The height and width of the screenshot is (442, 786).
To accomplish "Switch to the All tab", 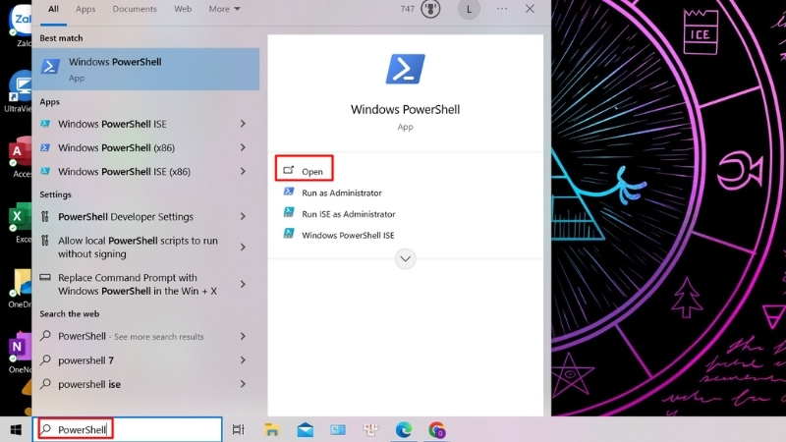I will click(x=53, y=9).
